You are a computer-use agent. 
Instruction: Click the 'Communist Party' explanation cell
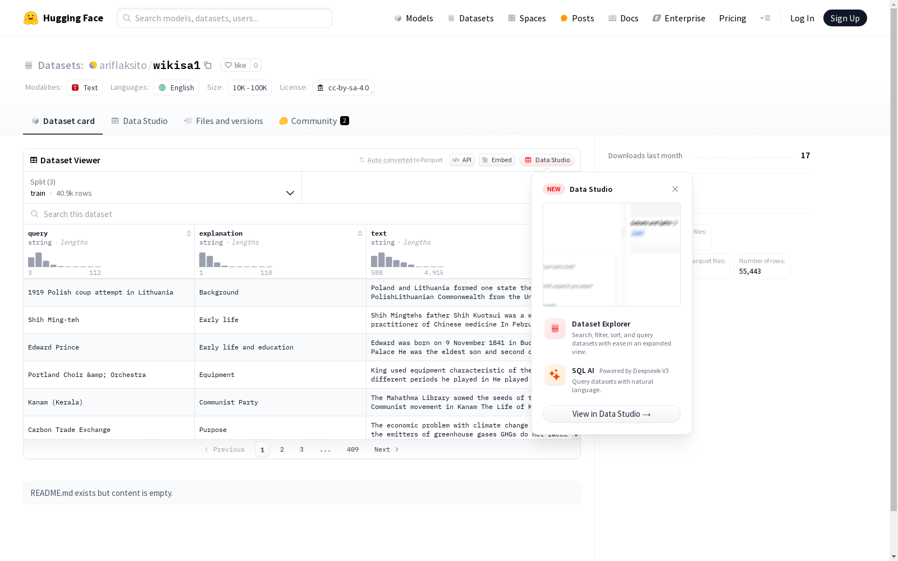click(x=280, y=402)
